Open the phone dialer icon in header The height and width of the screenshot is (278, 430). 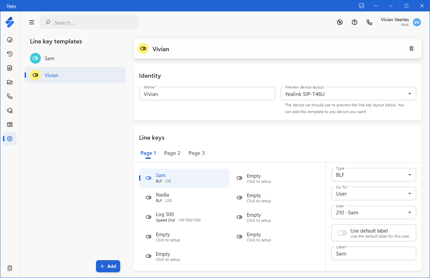(369, 23)
